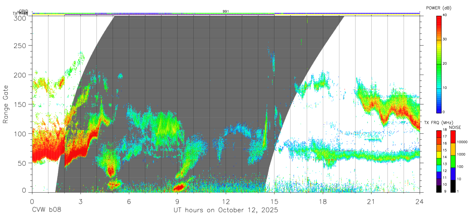Click the 20 label on the power colorbar
Screen dimensions: 472x218
[445, 64]
